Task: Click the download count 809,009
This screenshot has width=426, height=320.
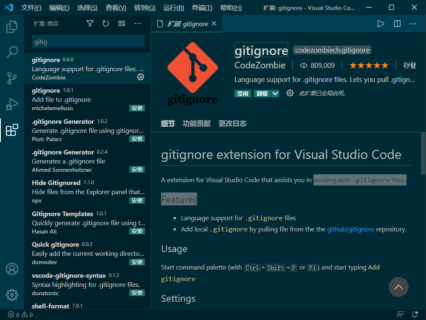Action: pos(317,65)
